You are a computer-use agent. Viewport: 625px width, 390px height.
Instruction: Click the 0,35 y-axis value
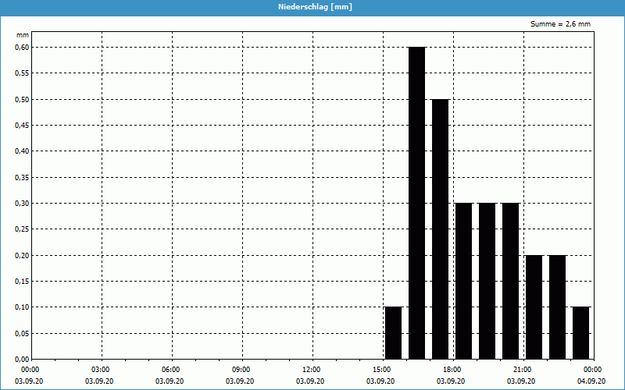(22, 178)
